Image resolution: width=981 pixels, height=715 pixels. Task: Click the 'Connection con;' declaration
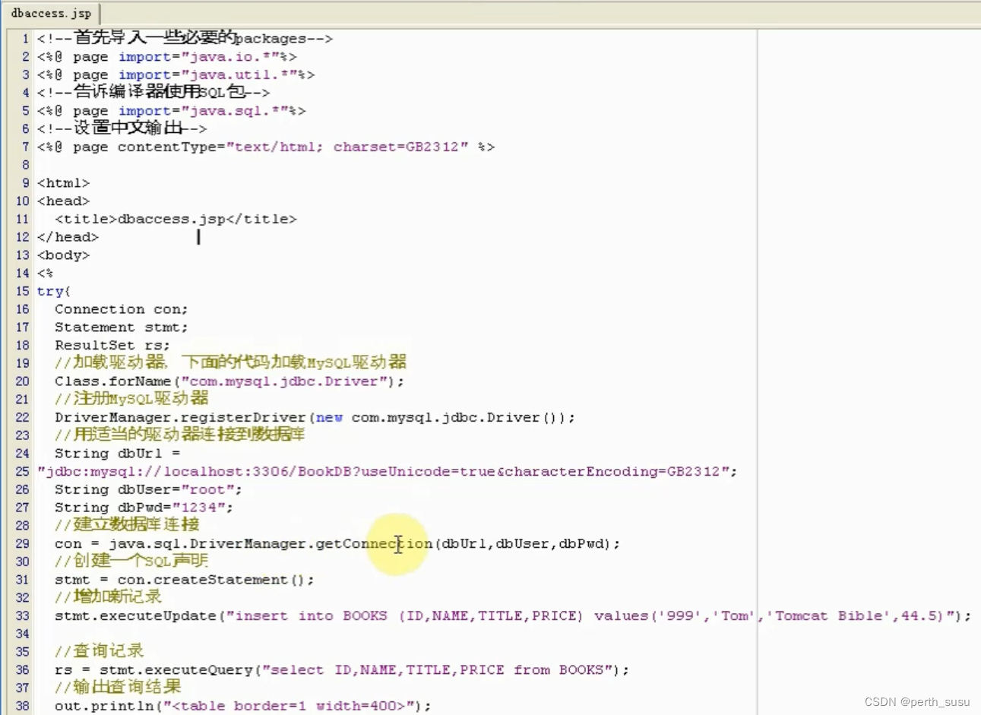pyautogui.click(x=121, y=309)
